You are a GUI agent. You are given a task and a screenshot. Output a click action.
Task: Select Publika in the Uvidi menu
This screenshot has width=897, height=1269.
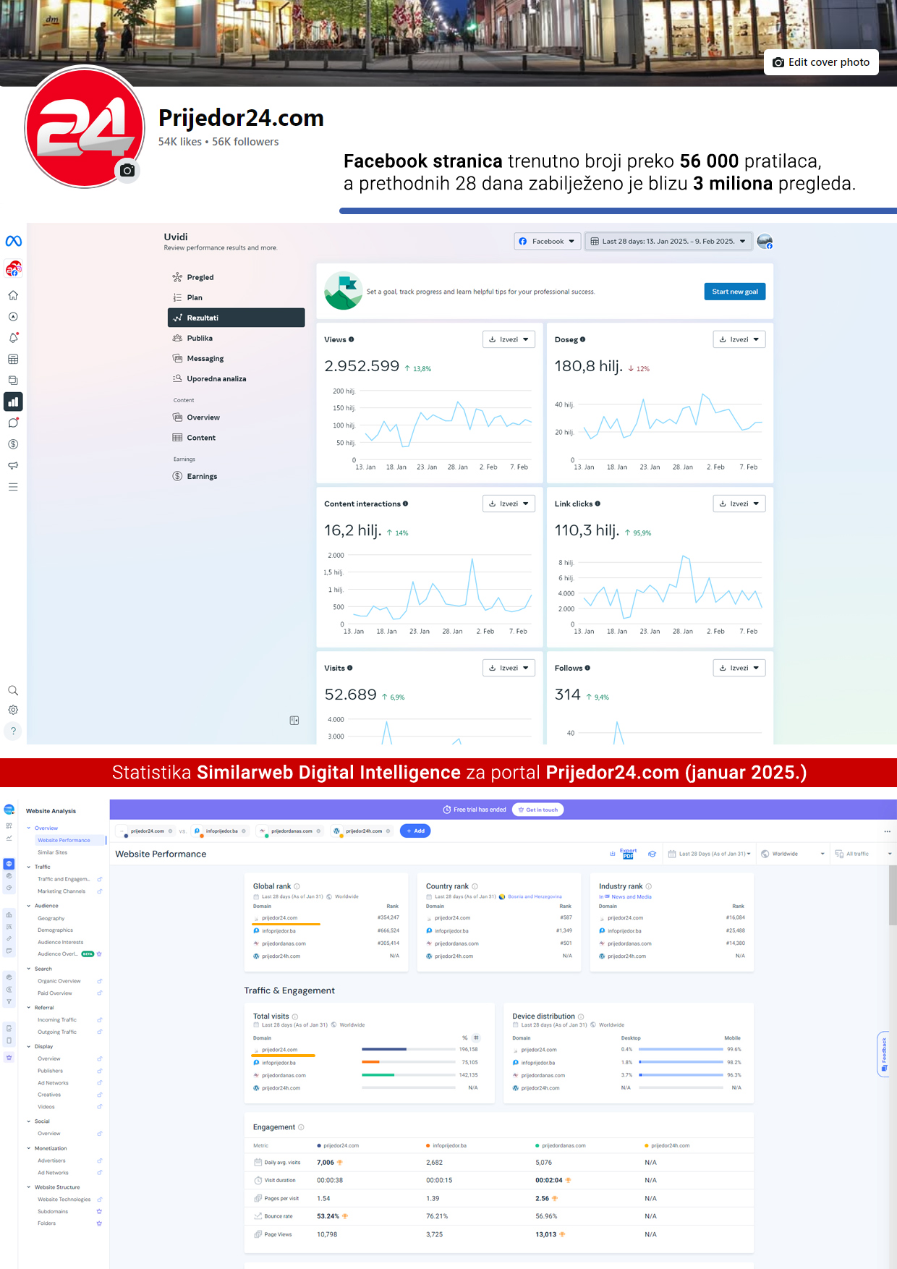[200, 339]
